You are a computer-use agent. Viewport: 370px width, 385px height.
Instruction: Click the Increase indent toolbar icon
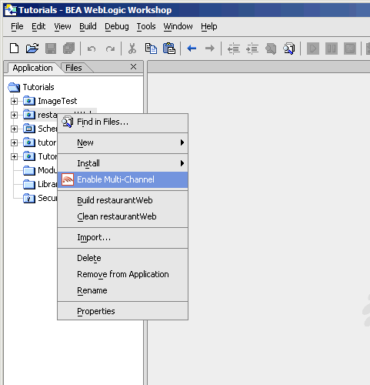click(x=252, y=49)
